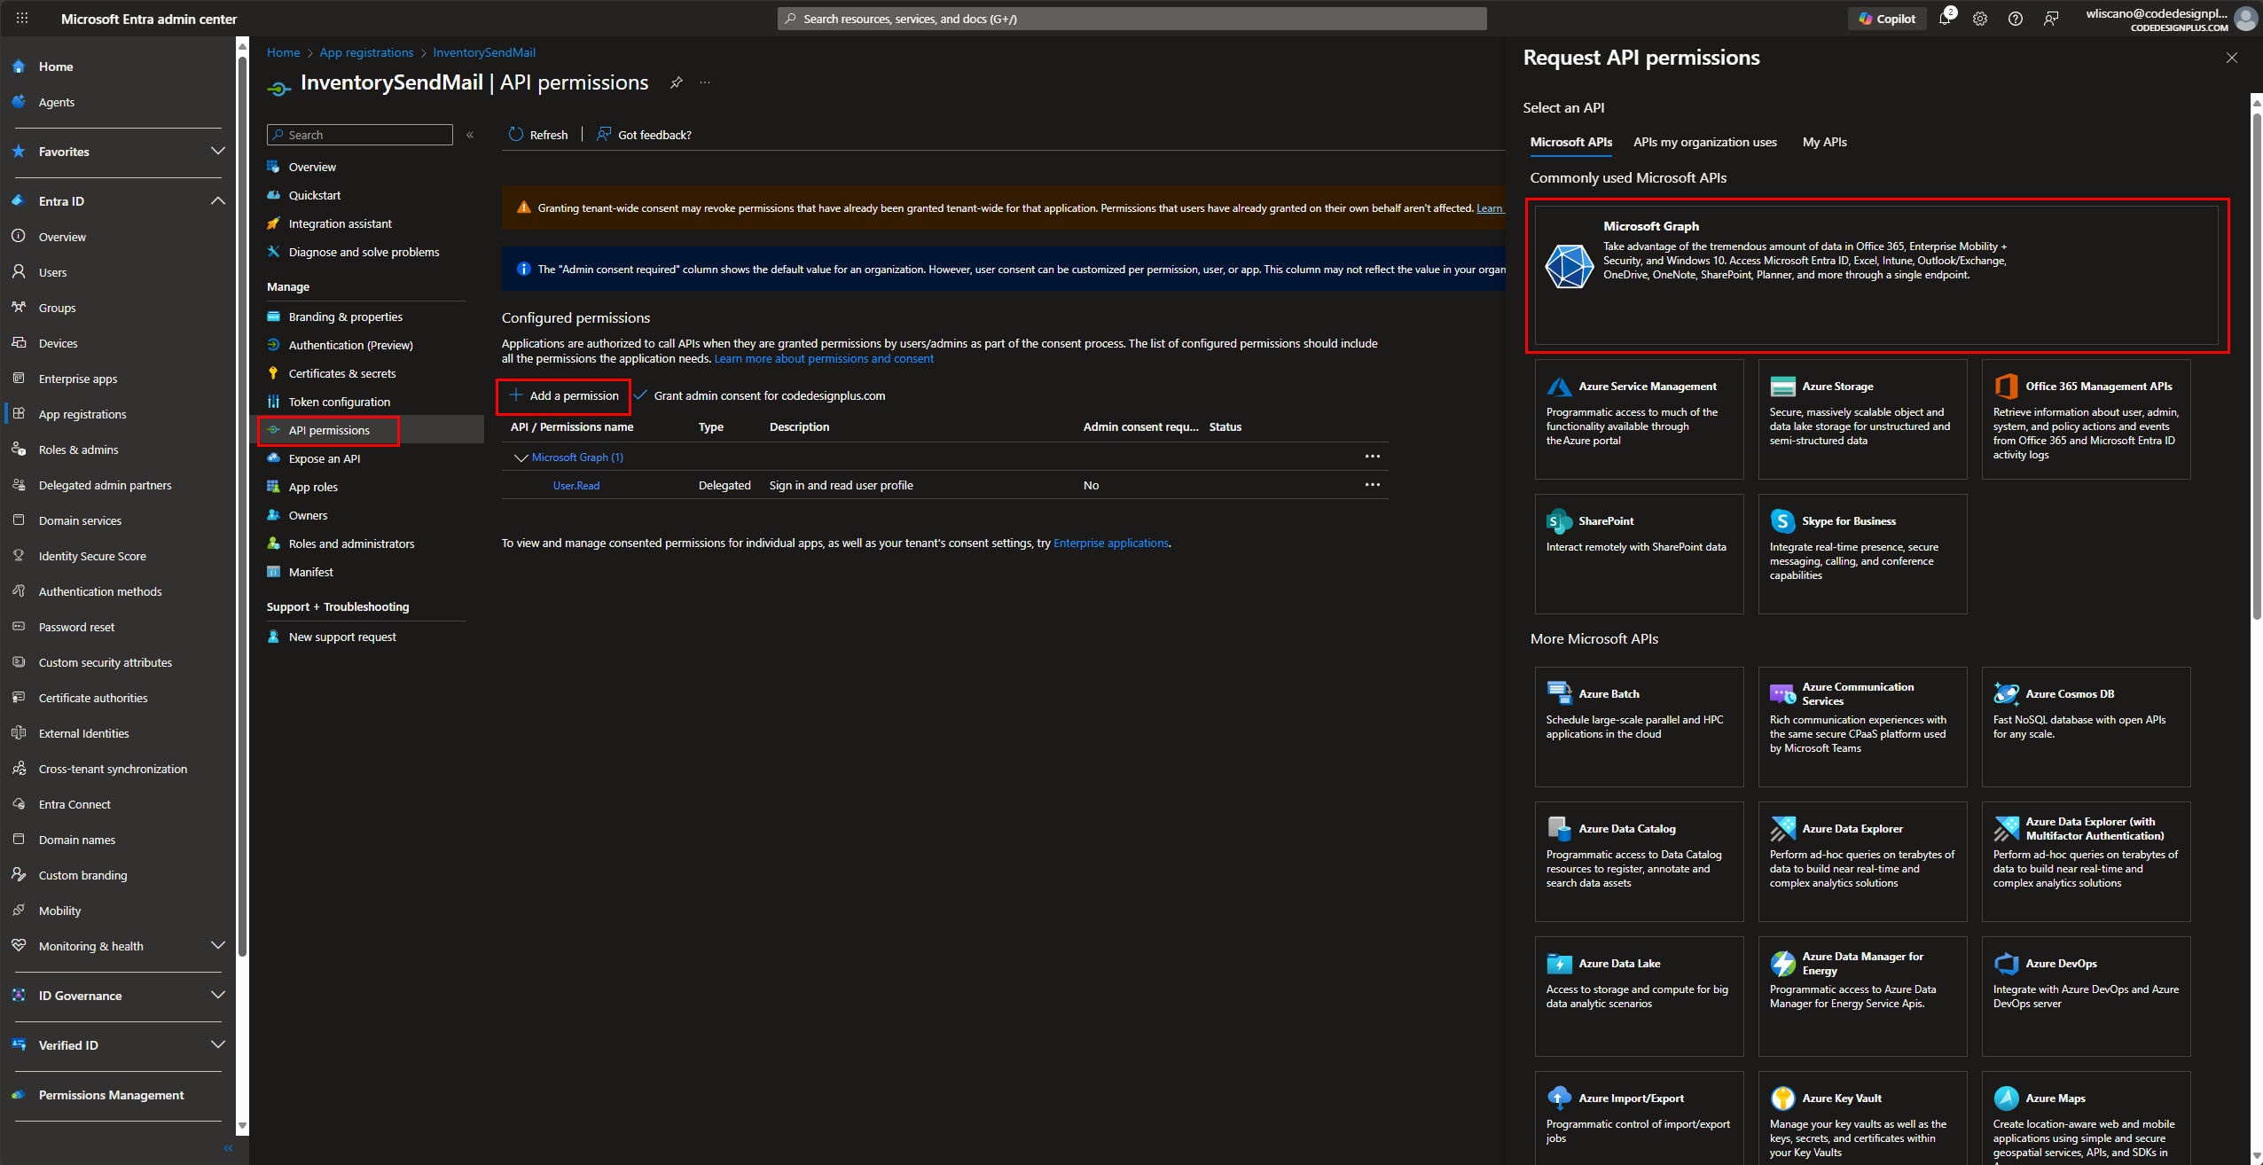Open Agents in left navigation
Screen dimensions: 2263x1165
click(57, 102)
